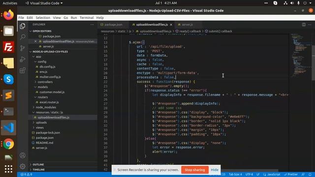Open Skype from the dock
Viewport: 315px width, 177px height.
click(x=8, y=79)
